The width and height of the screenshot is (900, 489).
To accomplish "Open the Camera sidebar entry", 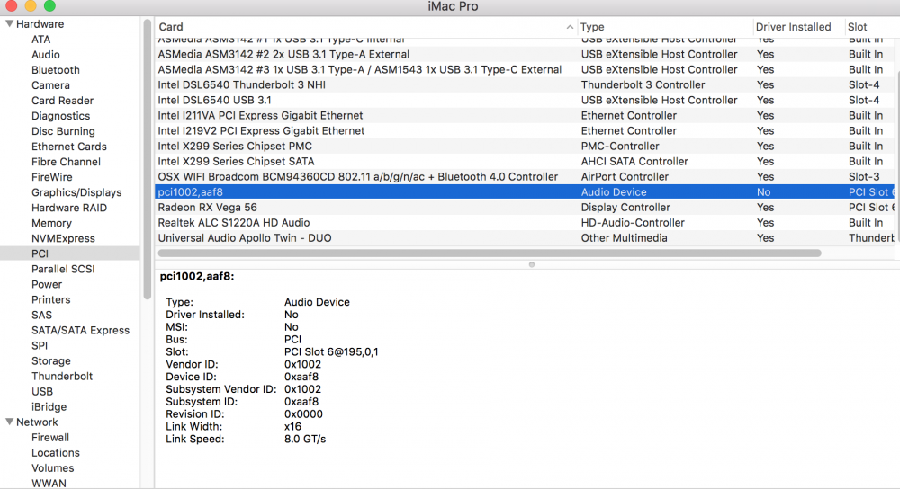I will (50, 85).
